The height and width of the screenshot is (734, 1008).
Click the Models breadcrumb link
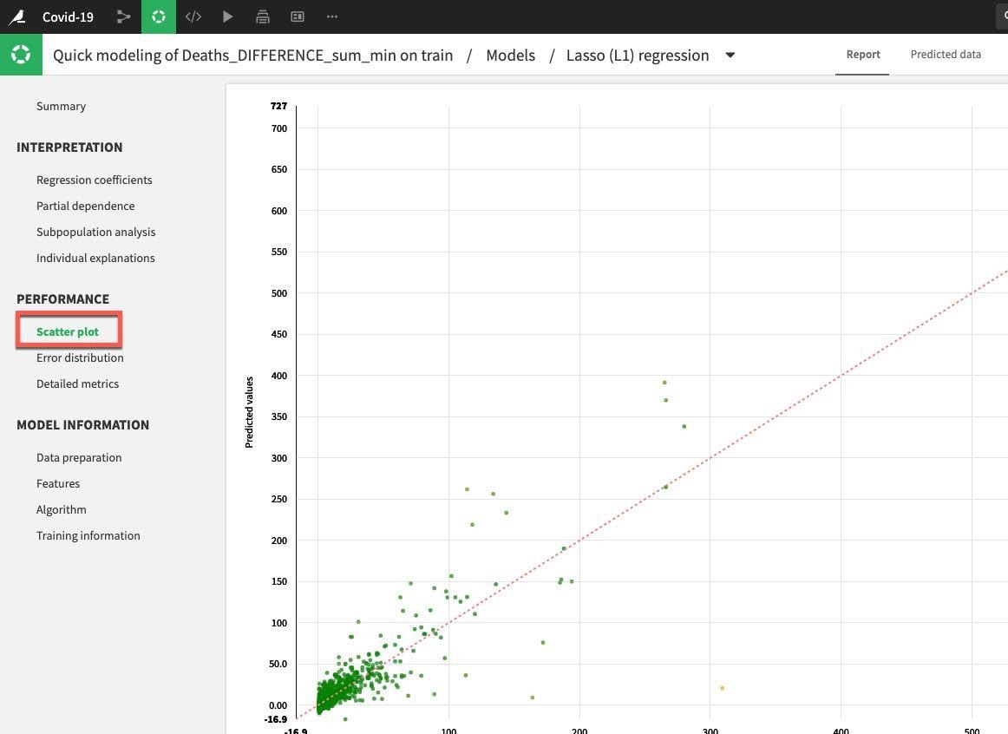[x=510, y=56]
